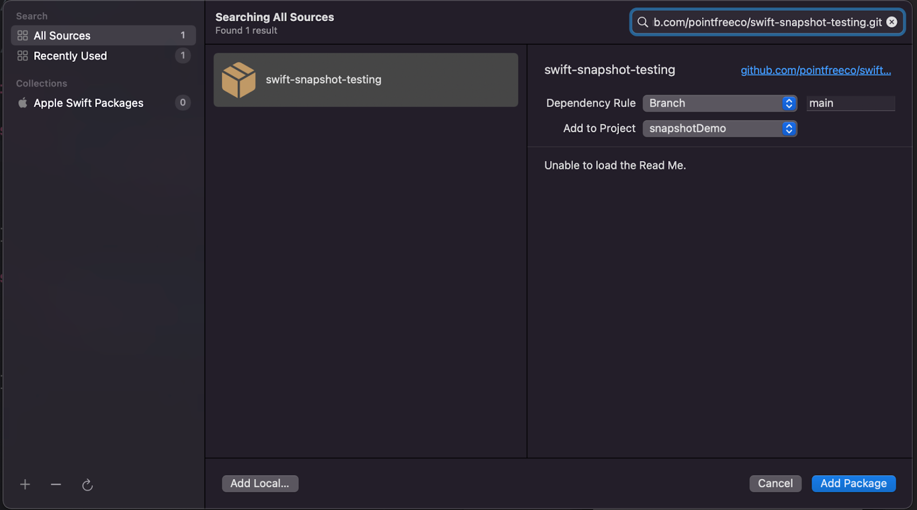Click the Search section header in sidebar
The image size is (917, 510).
[32, 17]
